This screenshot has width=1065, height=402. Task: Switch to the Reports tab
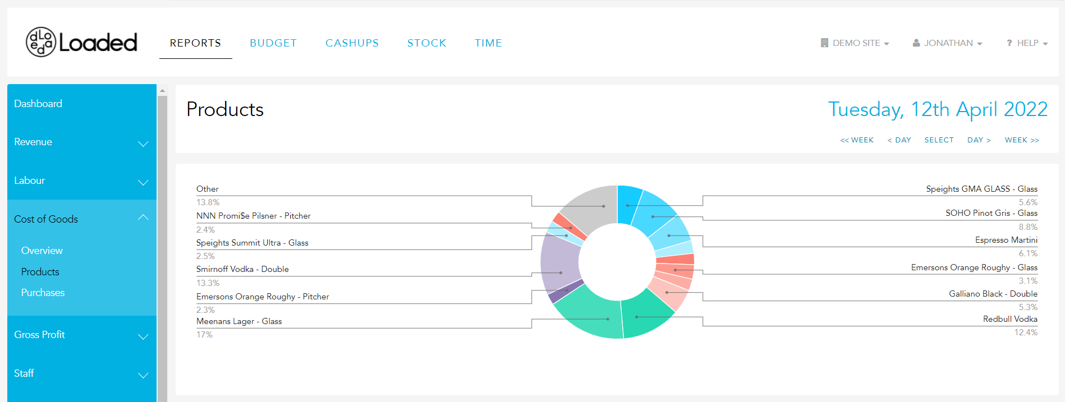coord(195,43)
